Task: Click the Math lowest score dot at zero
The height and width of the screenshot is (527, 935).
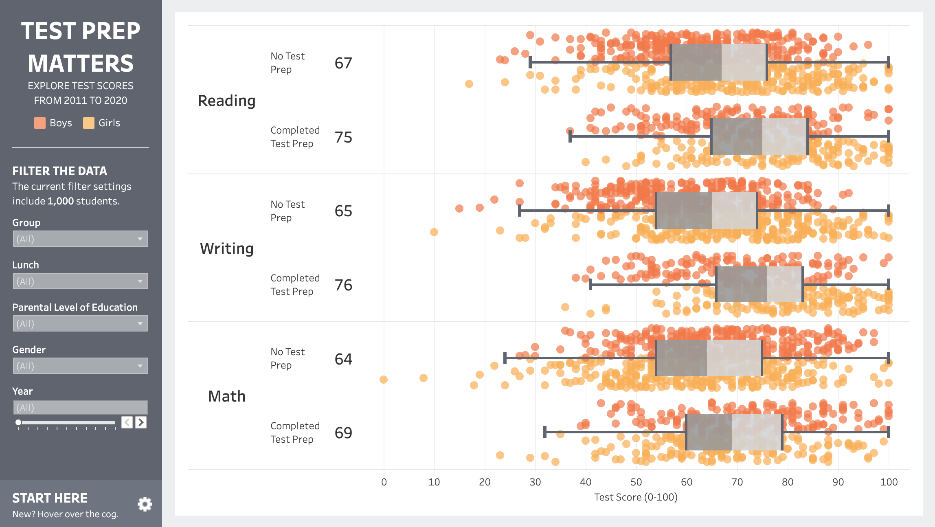Action: point(384,380)
